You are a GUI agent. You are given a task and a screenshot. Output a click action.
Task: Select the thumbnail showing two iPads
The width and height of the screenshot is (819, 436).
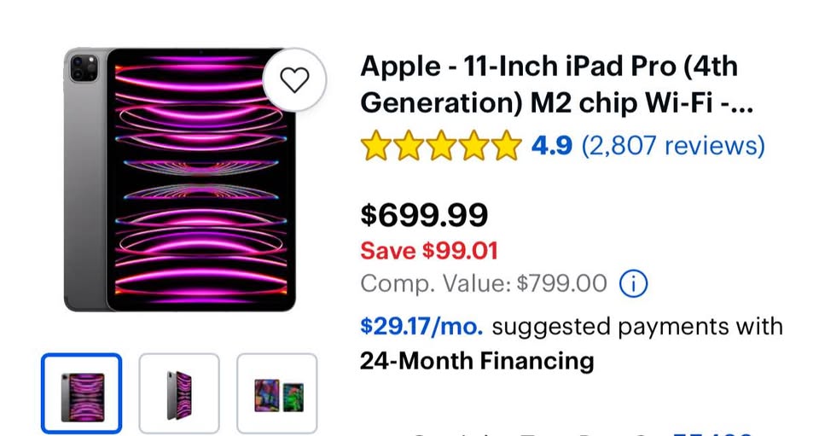pyautogui.click(x=277, y=395)
